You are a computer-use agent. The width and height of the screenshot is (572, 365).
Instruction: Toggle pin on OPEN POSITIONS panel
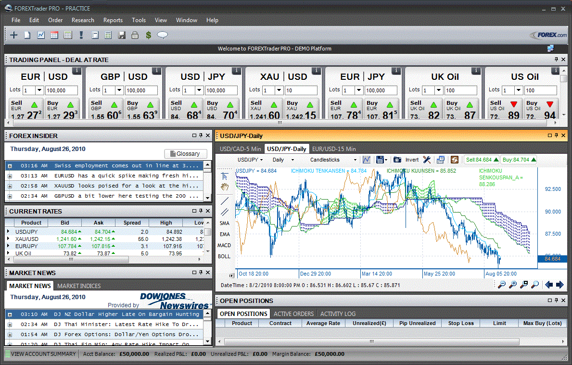(x=556, y=300)
